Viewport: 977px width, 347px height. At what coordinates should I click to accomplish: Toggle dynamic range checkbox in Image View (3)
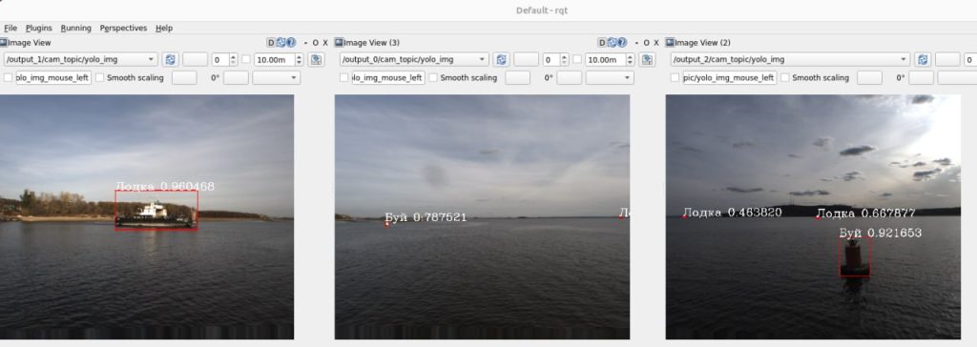[x=577, y=60]
